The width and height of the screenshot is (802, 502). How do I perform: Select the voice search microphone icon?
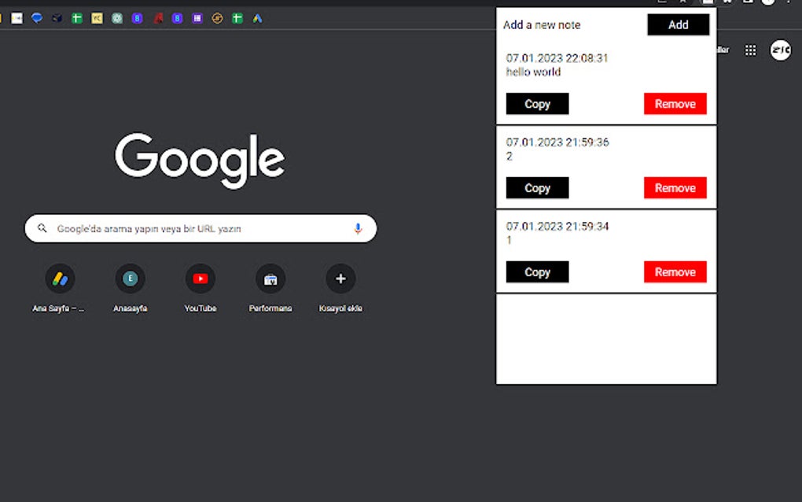[x=358, y=228]
